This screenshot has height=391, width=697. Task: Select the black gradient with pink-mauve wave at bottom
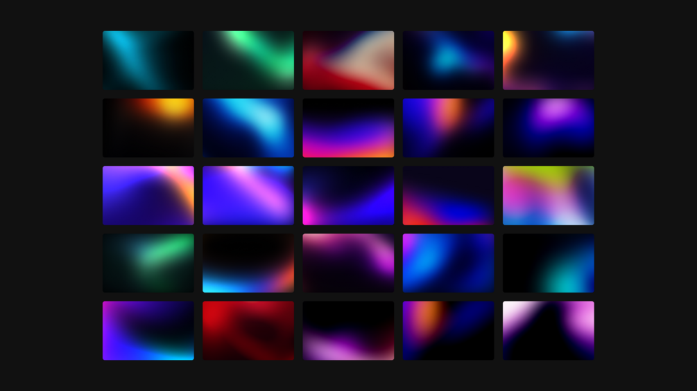348,331
